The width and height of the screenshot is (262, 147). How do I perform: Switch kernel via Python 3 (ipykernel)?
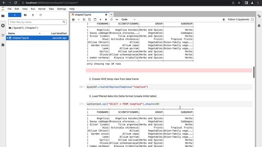[x=238, y=20]
